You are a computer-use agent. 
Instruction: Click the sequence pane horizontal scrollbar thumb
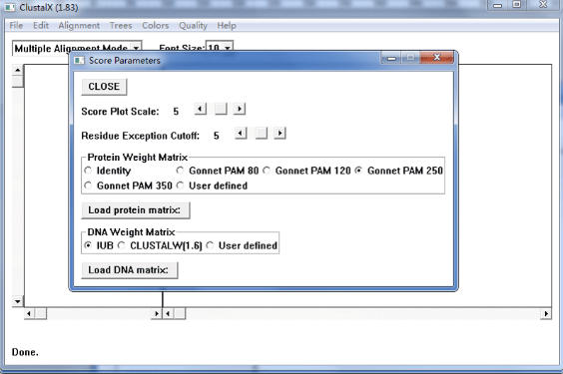(x=180, y=314)
